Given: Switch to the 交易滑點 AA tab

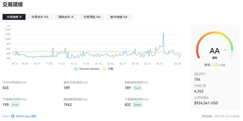Looking at the screenshot, I should pyautogui.click(x=92, y=17).
